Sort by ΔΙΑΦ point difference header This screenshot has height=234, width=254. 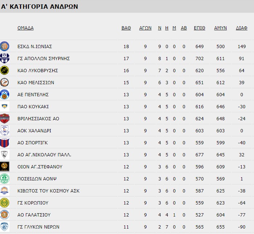[x=242, y=28]
